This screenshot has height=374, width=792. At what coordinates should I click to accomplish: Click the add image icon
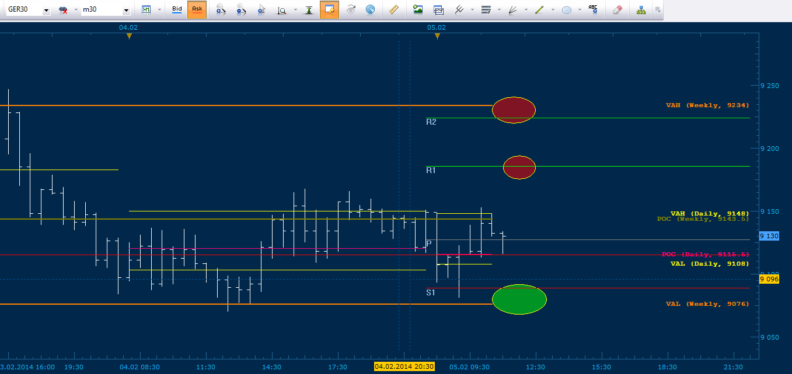417,9
